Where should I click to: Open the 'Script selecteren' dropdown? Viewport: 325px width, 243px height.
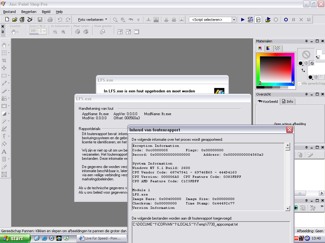[x=234, y=20]
